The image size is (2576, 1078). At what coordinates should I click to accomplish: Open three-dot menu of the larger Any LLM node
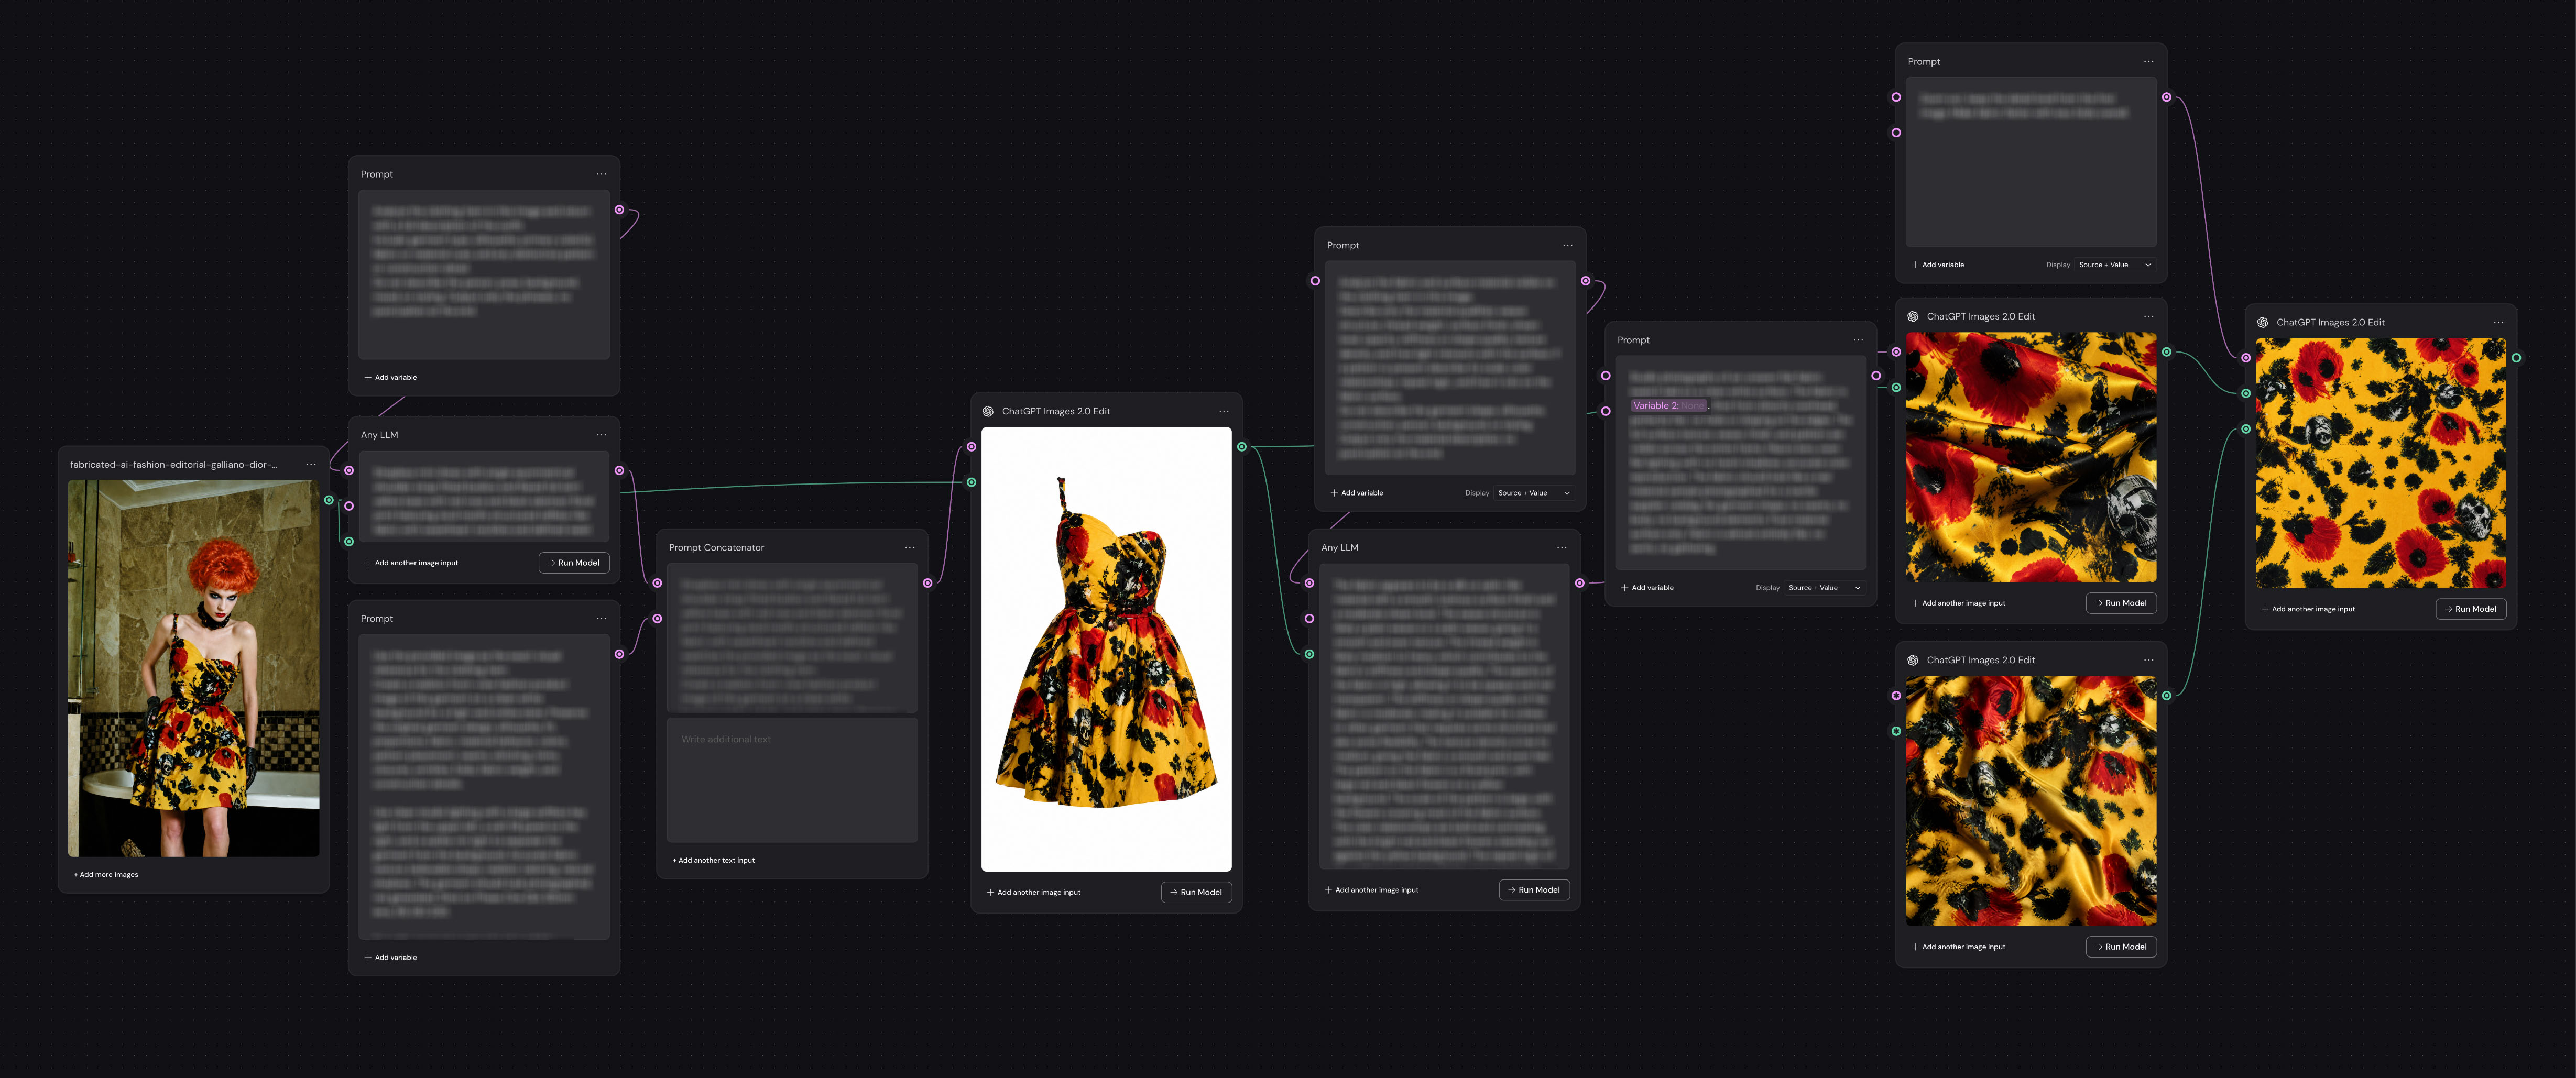click(x=1561, y=547)
